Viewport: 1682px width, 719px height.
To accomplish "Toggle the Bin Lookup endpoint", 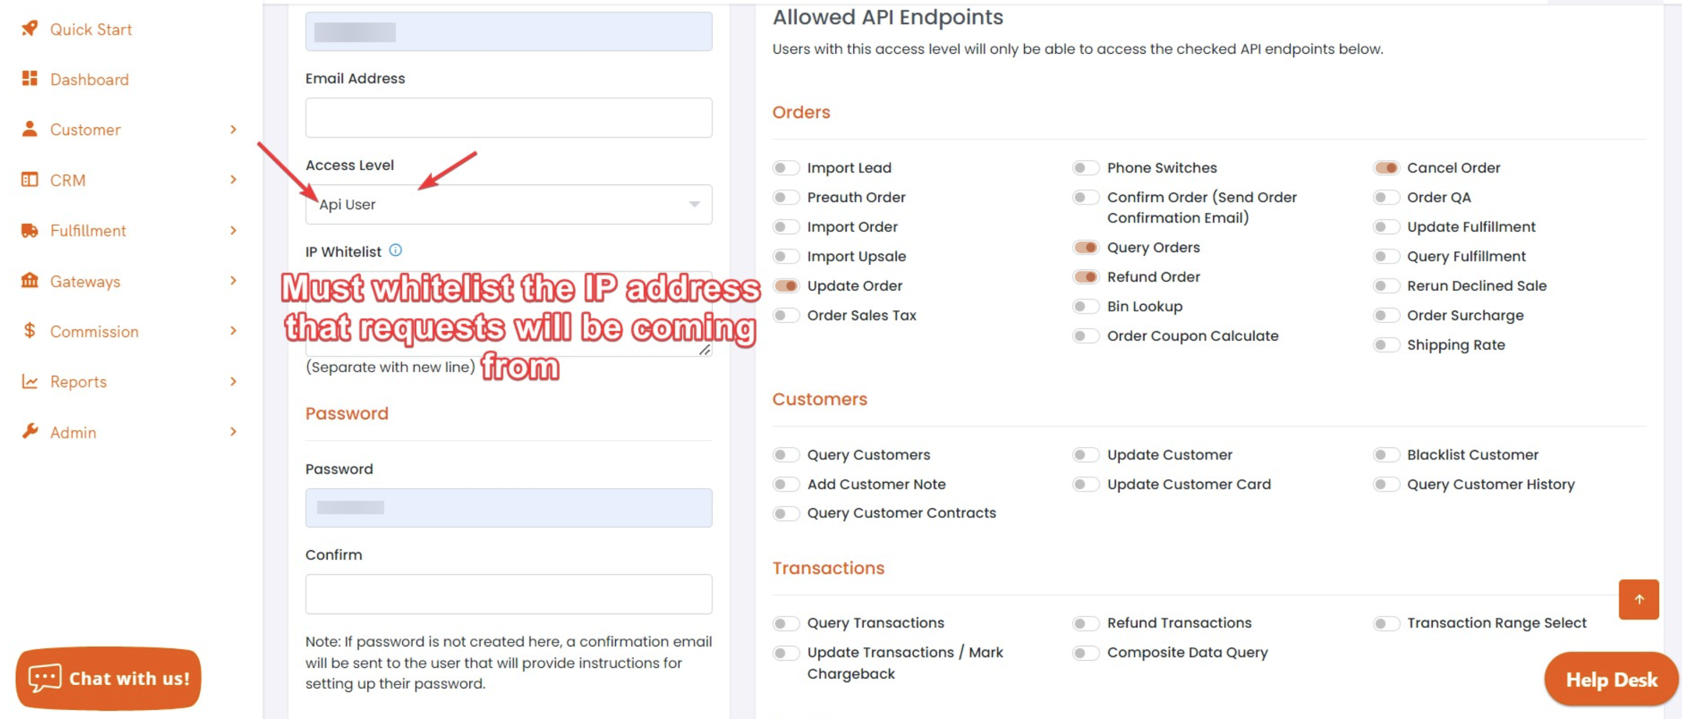I will click(1086, 306).
